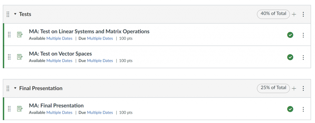Click Due Multiple Dates link for Vector Spaces test
Viewport: 315px width, 123px height.
100,61
